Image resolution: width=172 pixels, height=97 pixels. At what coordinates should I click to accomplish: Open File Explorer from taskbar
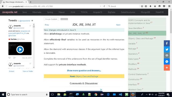59,95
